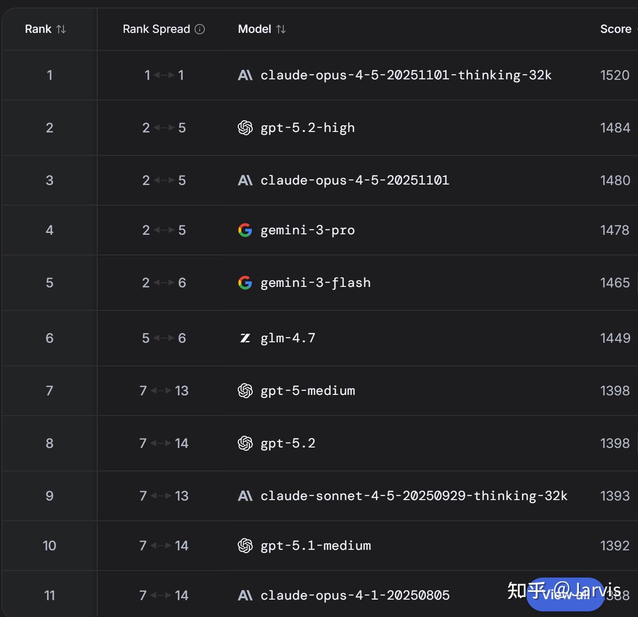Screen dimensions: 638x617
Task: Click the Rank column sort arrows icon
Action: [61, 29]
